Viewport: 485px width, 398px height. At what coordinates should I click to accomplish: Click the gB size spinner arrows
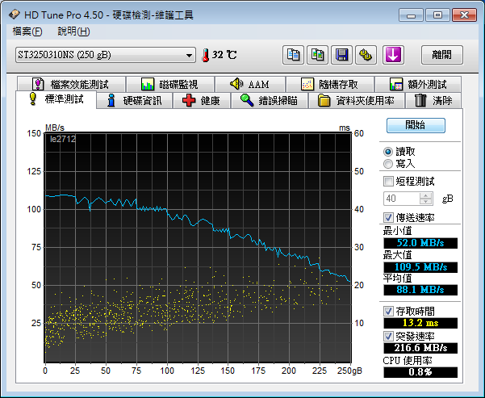click(x=426, y=199)
